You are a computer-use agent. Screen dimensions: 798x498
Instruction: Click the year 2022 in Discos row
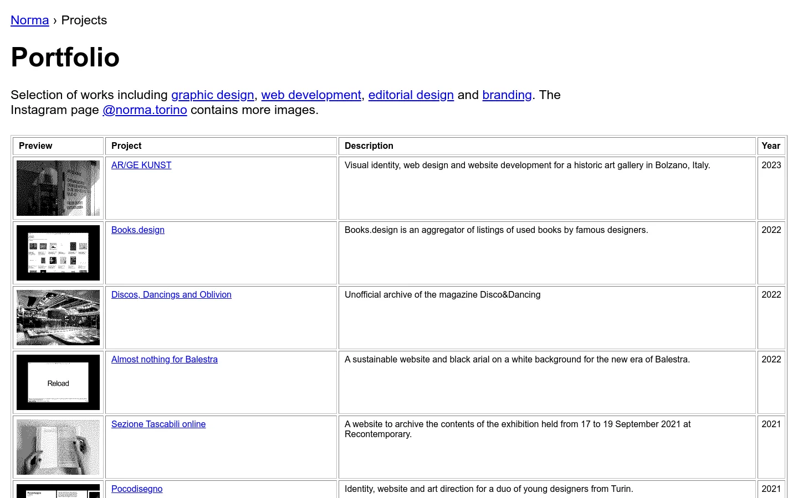pyautogui.click(x=771, y=295)
